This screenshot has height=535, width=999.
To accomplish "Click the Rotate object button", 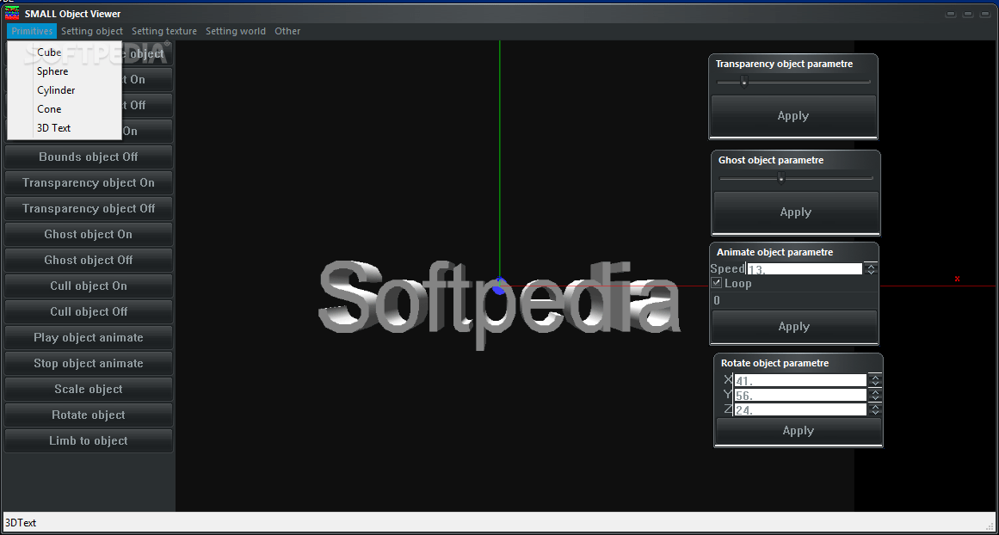I will (89, 415).
